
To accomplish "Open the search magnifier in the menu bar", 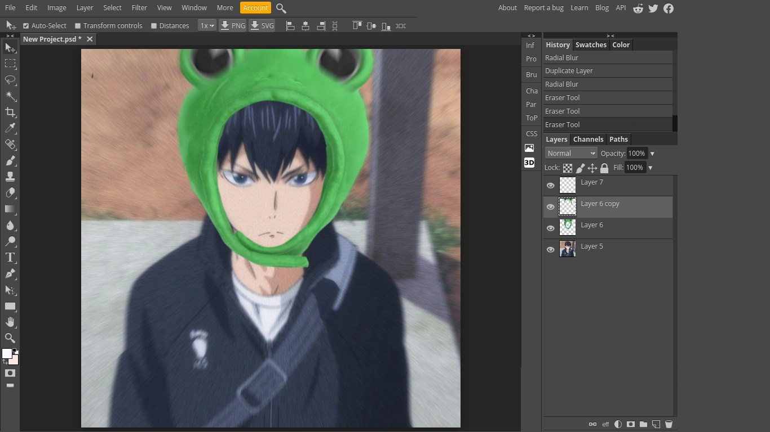I will tap(281, 8).
